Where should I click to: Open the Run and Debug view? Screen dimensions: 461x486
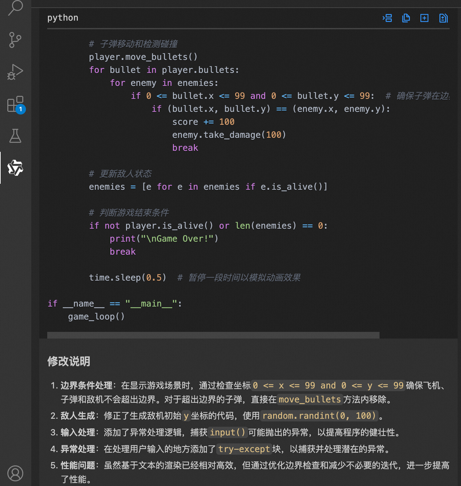click(x=15, y=72)
